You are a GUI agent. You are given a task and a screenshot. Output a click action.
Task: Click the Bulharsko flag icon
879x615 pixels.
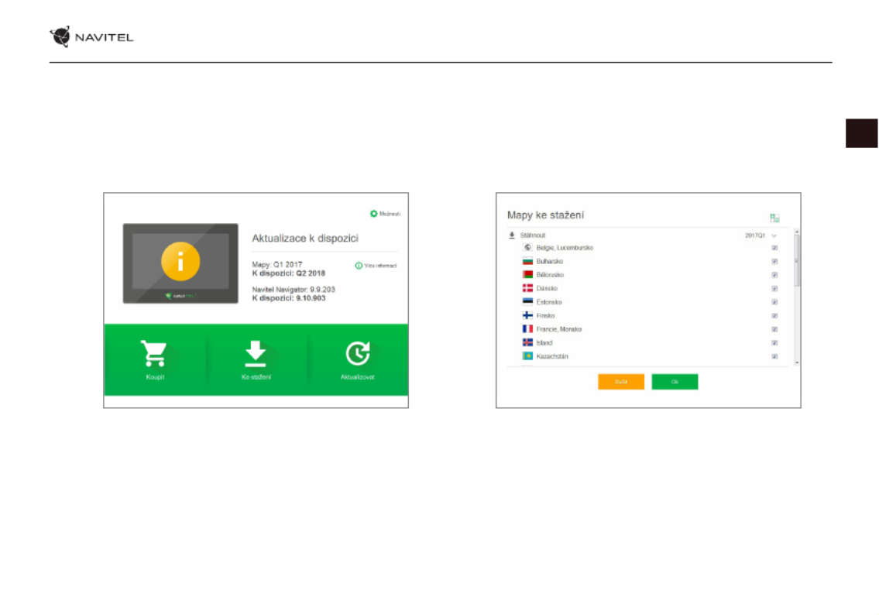(527, 261)
